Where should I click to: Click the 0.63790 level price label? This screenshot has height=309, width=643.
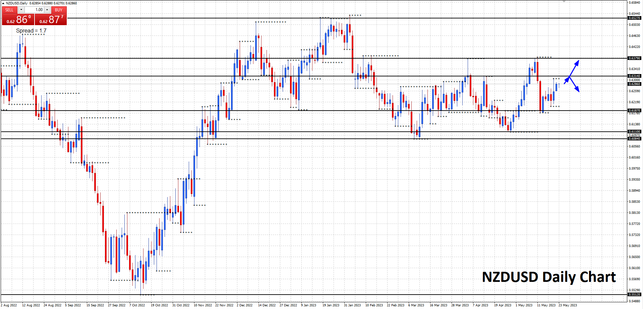634,58
